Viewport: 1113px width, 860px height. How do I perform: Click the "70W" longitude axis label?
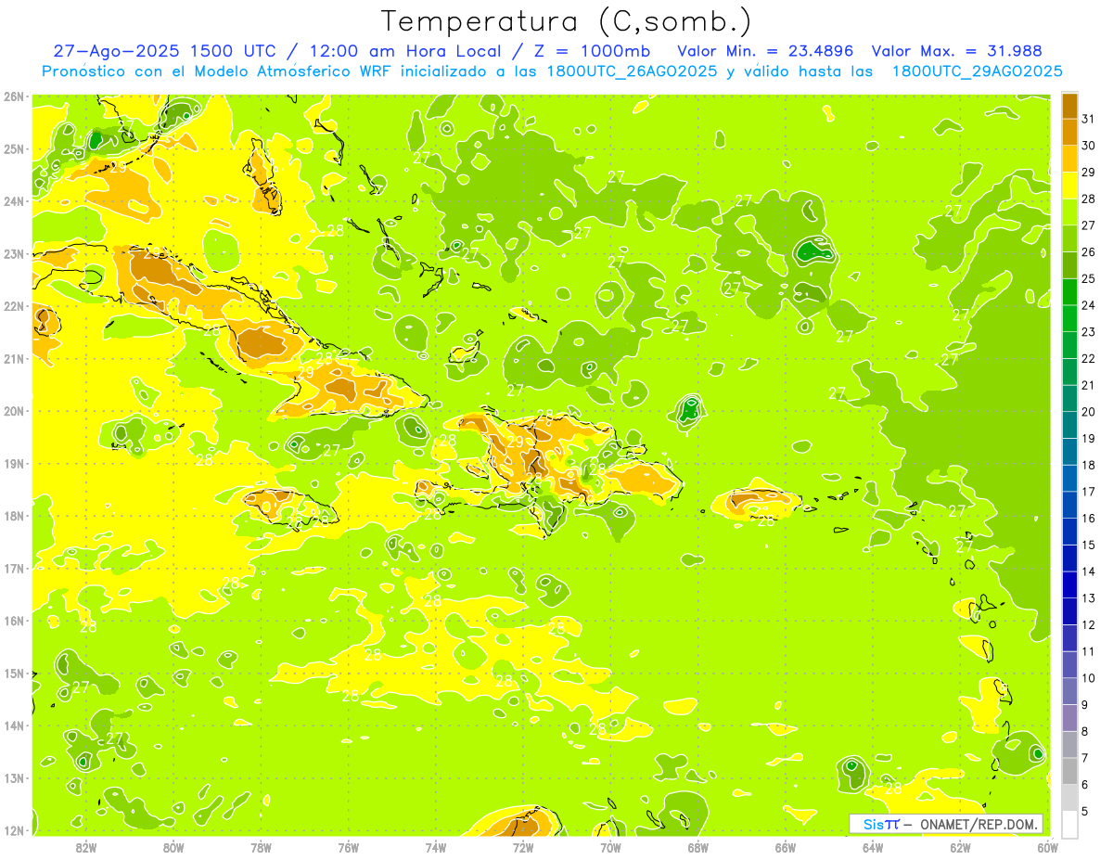(x=610, y=846)
